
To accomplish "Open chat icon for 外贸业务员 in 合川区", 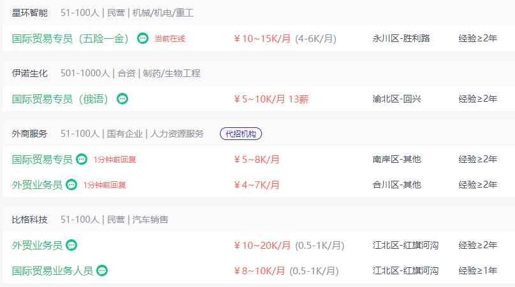I will point(71,185).
